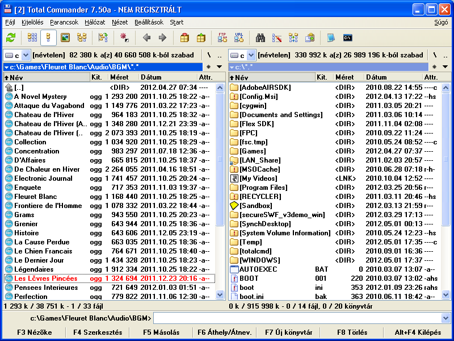
Task: Open the left panel drive dropdown
Action: coord(26,55)
